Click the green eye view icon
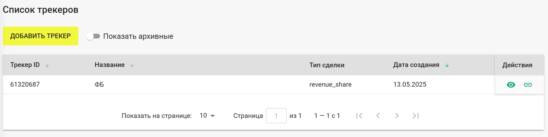The width and height of the screenshot is (548, 137). coord(511,85)
